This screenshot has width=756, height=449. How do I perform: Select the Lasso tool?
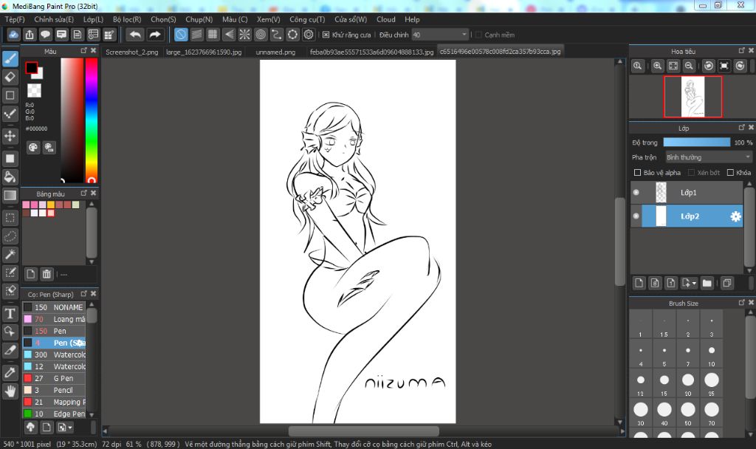click(x=10, y=236)
